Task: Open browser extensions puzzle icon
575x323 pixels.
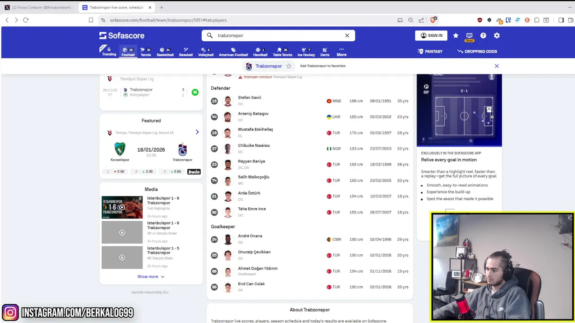Action: click(x=536, y=20)
